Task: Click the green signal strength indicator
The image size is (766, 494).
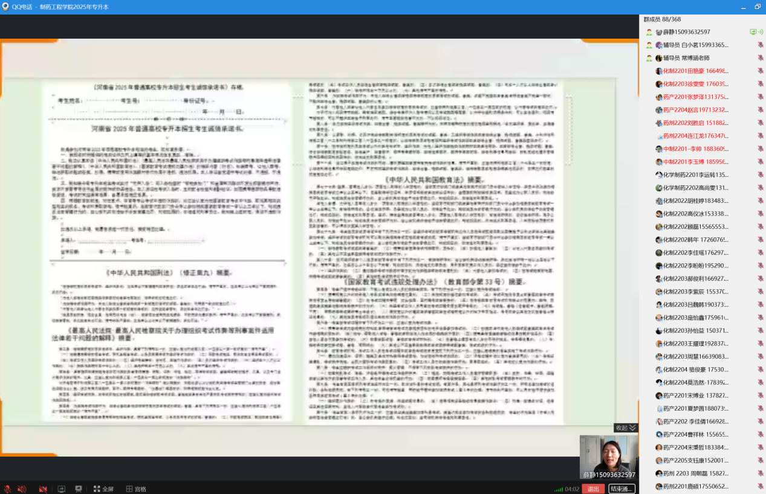Action: pos(559,489)
